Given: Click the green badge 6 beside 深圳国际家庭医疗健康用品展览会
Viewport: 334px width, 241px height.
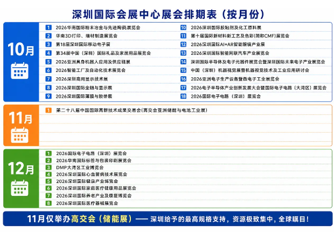Looking at the screenshot, I should (x=48, y=188).
